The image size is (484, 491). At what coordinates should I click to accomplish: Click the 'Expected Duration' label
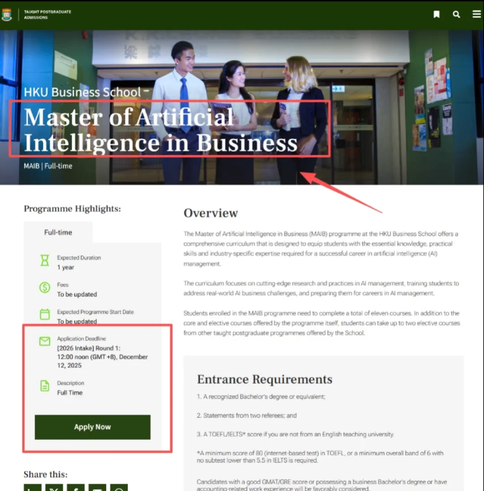tap(79, 258)
